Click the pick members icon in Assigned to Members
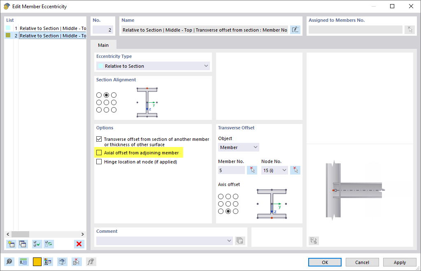421x271 pixels. [409, 30]
